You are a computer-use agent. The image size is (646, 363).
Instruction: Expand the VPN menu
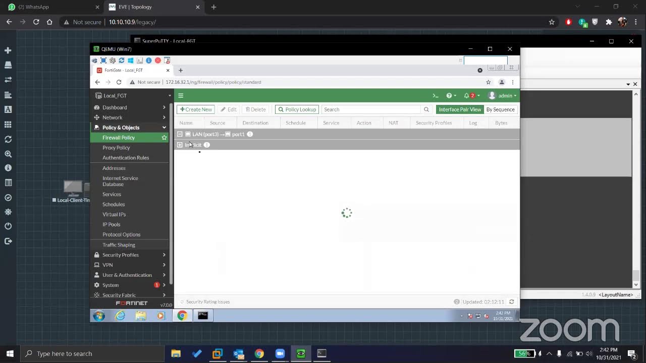pos(130,265)
